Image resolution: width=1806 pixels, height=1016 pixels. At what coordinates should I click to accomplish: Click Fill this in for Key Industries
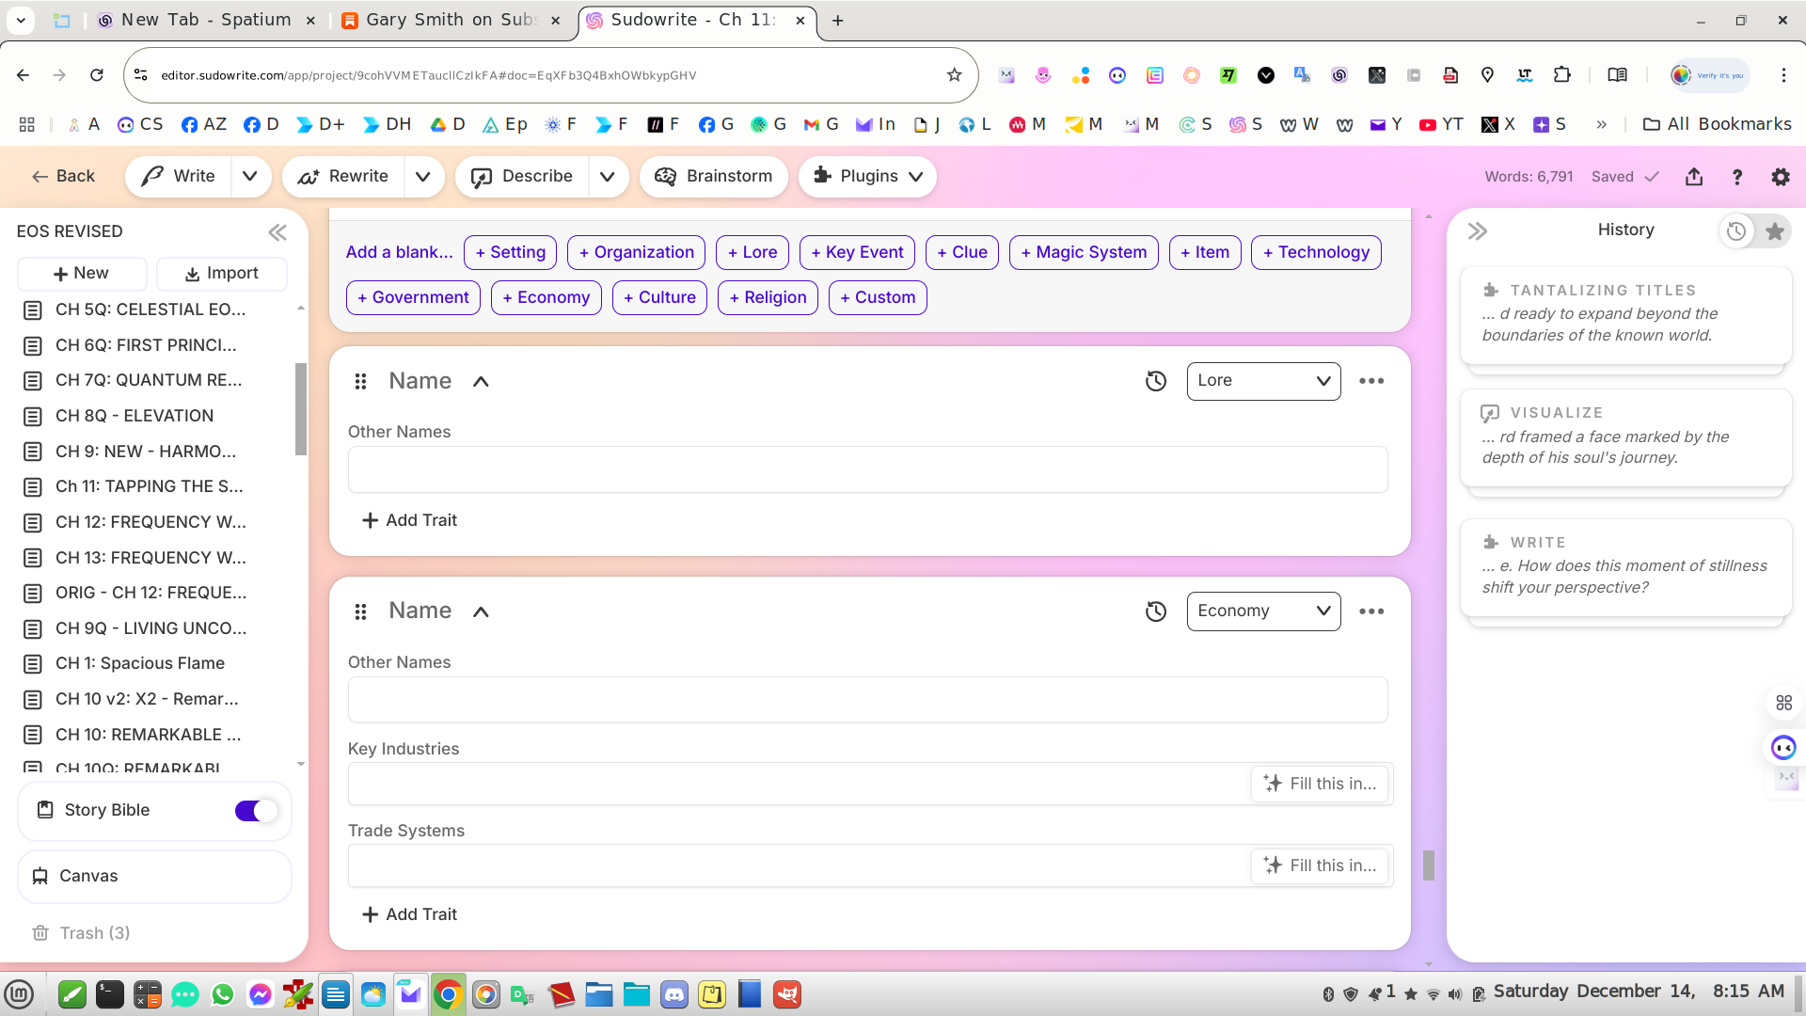point(1320,784)
